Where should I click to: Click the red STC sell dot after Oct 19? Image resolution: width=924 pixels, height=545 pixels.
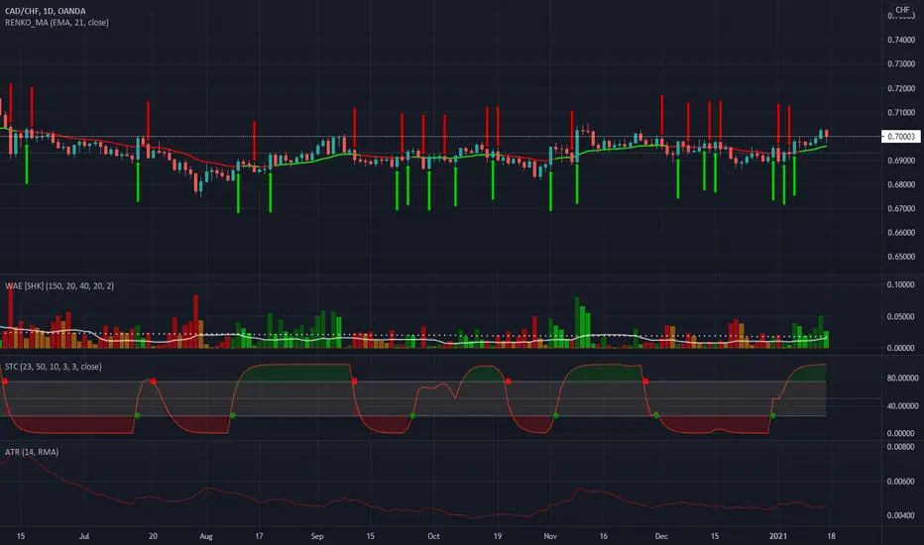click(508, 381)
